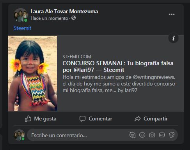Open the emoji picker smiley icon
Image resolution: width=190 pixels, height=150 pixels.
pos(142,135)
